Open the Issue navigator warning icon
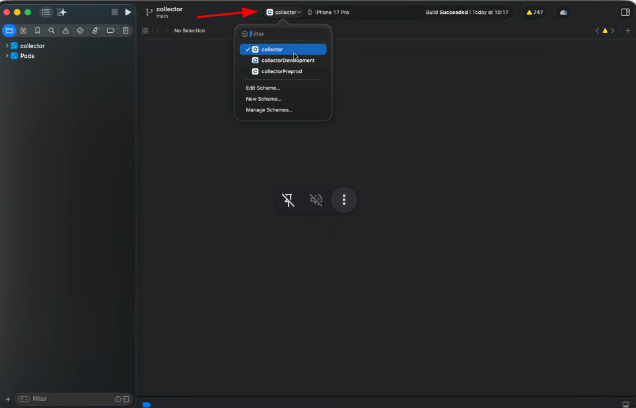636x408 pixels. point(65,30)
